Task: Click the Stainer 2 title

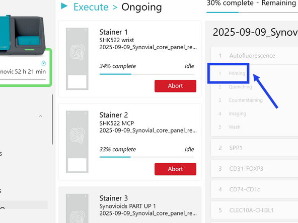Action: (x=114, y=115)
